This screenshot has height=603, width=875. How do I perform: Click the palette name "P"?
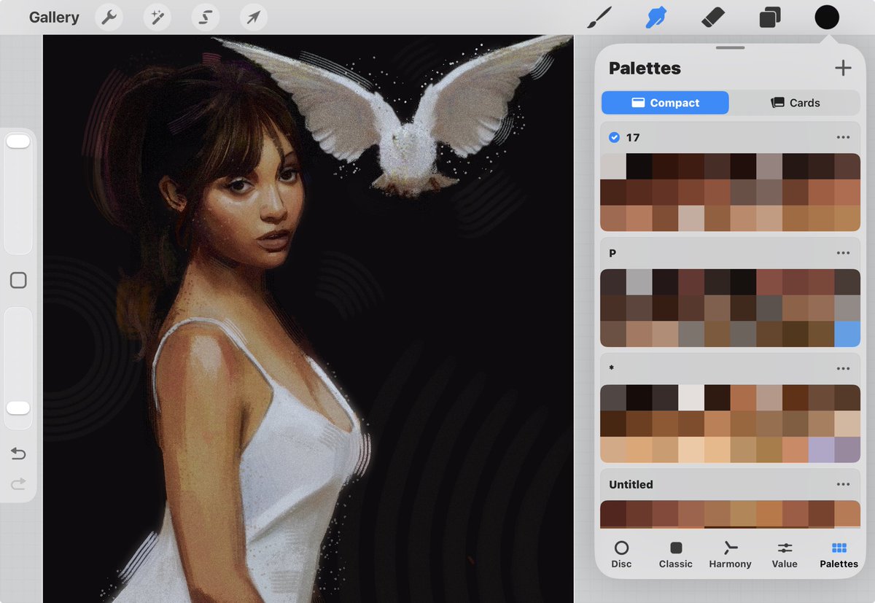click(x=612, y=253)
